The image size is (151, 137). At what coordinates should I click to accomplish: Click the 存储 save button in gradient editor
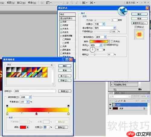point(65,81)
